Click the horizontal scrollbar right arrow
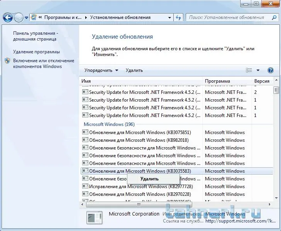 tap(269, 204)
